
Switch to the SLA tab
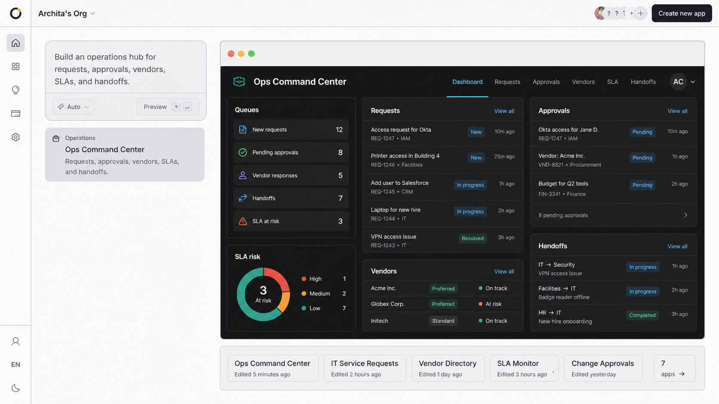(x=612, y=82)
